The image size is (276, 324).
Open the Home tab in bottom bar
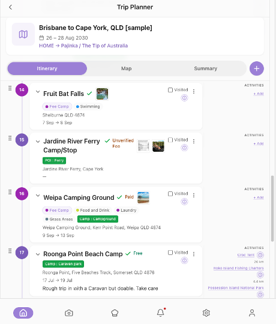[23, 313]
